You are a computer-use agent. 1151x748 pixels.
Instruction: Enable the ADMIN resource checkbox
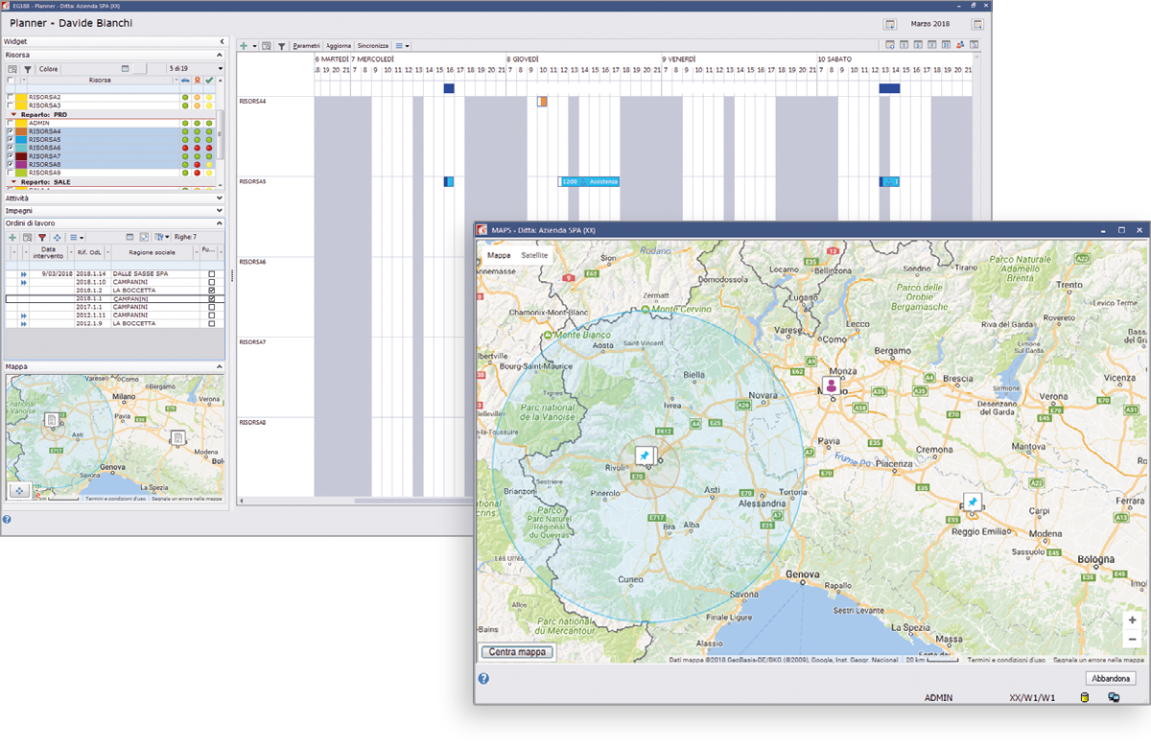click(x=12, y=123)
